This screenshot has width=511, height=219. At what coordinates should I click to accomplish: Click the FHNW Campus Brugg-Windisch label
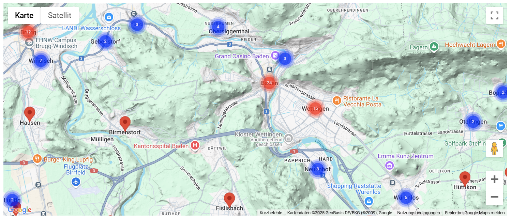pyautogui.click(x=56, y=43)
